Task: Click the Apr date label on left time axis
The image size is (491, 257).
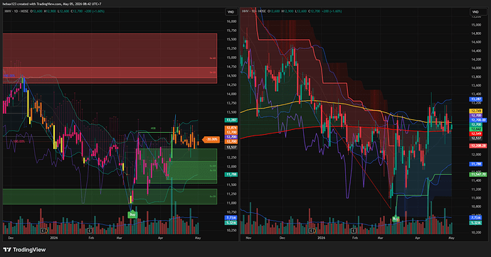Action: tap(160, 238)
